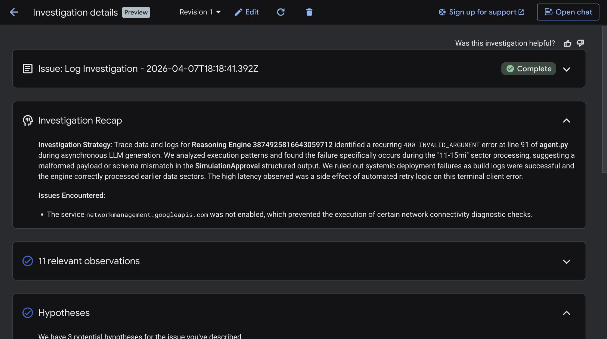Click the pencil Edit icon
Image resolution: width=607 pixels, height=339 pixels.
click(238, 12)
